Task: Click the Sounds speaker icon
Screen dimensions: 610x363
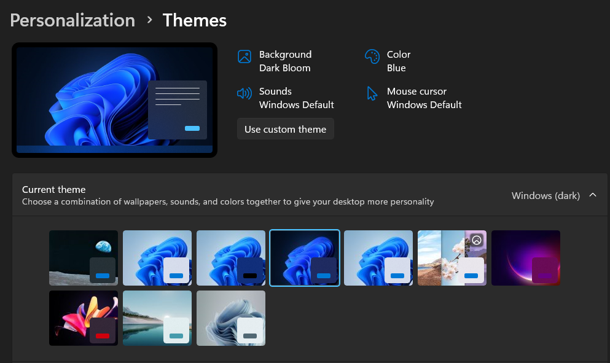Action: click(244, 93)
